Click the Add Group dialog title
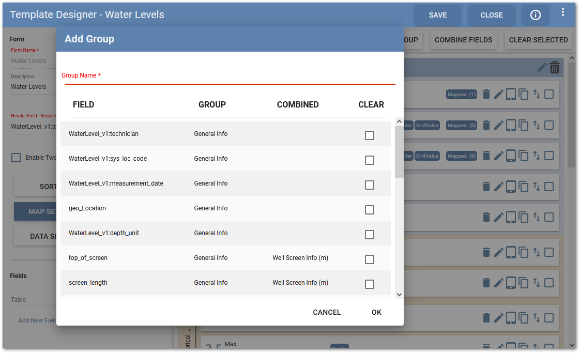The width and height of the screenshot is (580, 353). pyautogui.click(x=89, y=39)
